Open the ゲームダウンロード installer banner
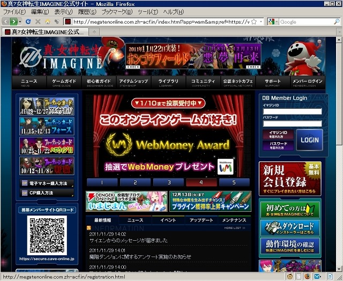The image size is (343, 281). click(290, 228)
